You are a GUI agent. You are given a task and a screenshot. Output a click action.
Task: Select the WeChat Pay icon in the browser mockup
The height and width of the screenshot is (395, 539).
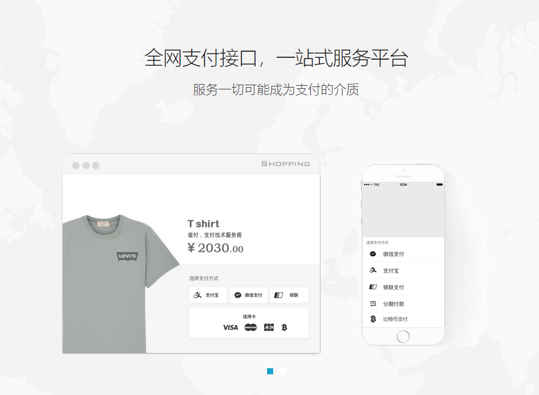click(x=238, y=295)
